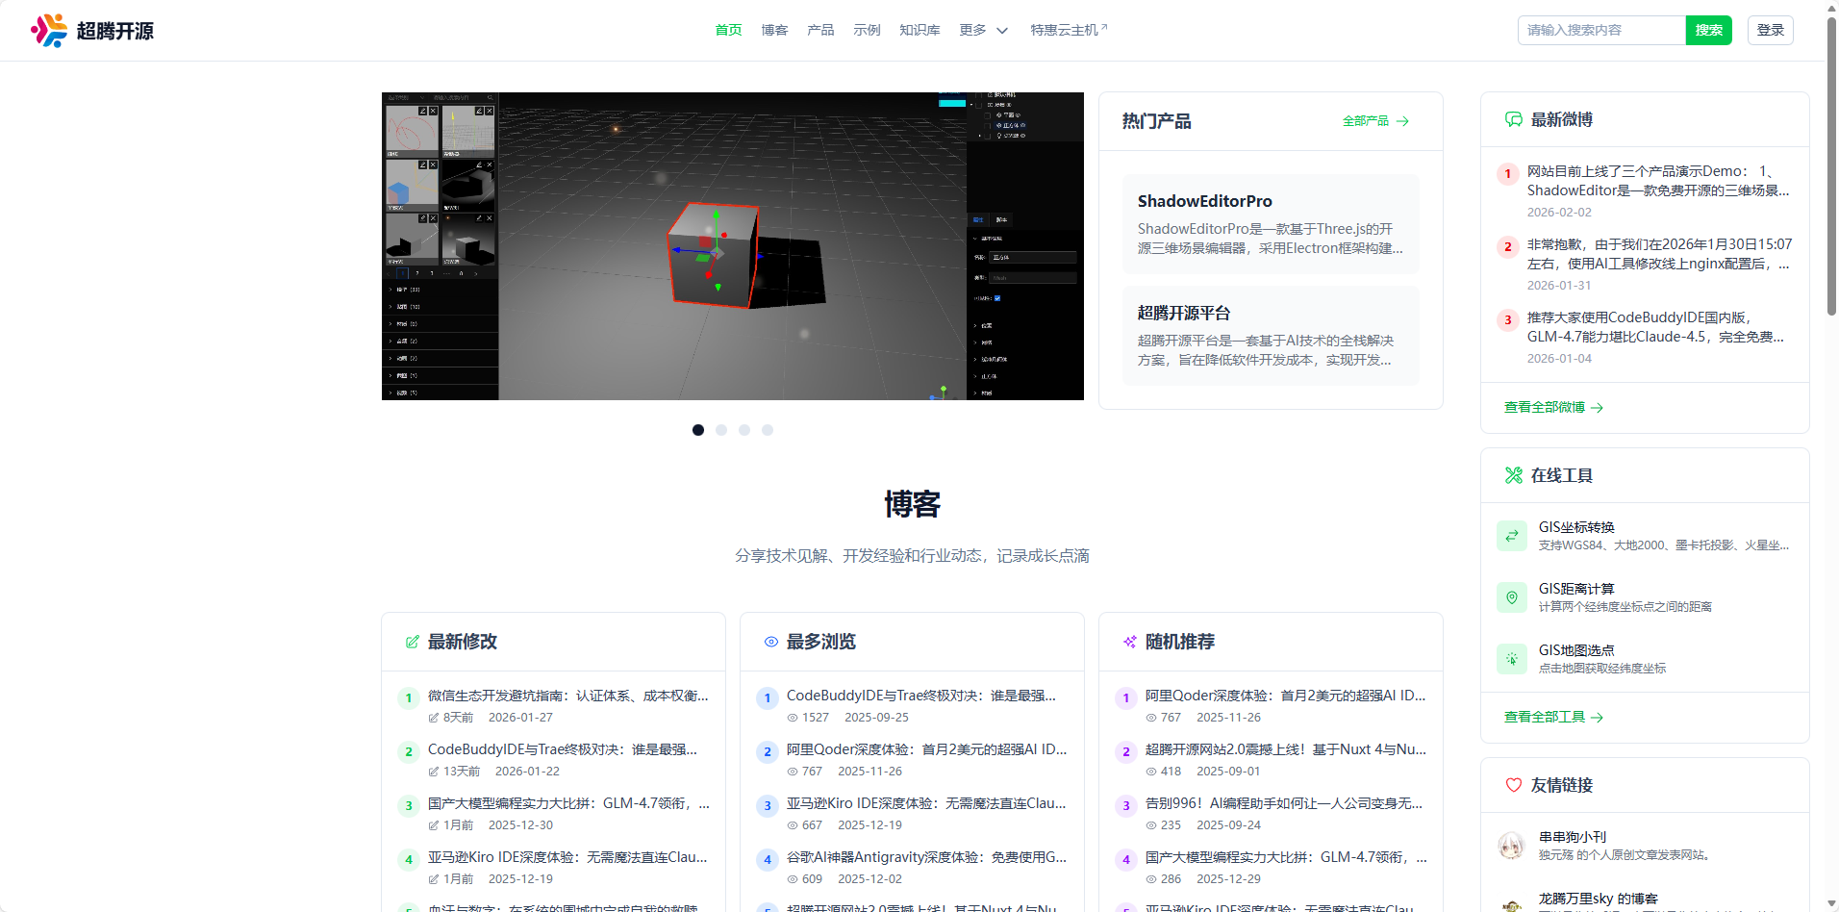
Task: Click the 在线工具 panel icon
Action: pyautogui.click(x=1511, y=474)
